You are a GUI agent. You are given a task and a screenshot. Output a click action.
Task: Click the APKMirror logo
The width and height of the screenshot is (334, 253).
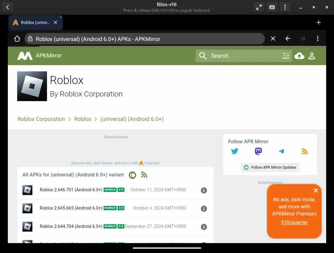pos(25,56)
